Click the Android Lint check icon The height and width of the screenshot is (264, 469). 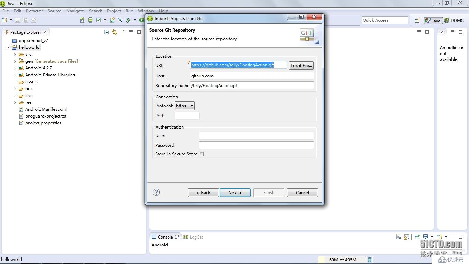coord(99,20)
